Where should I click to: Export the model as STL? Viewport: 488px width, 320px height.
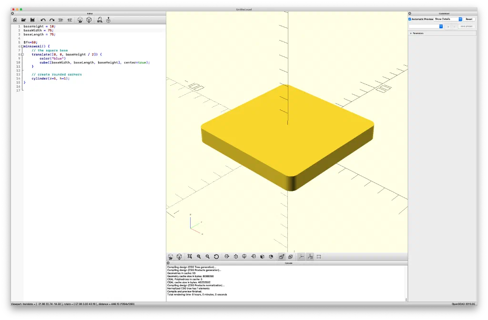(x=100, y=20)
